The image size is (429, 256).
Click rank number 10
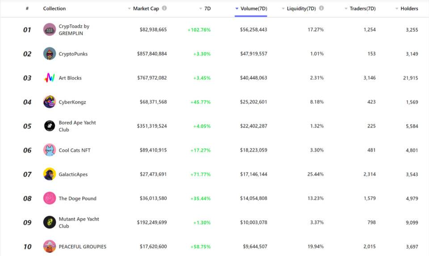[27, 247]
